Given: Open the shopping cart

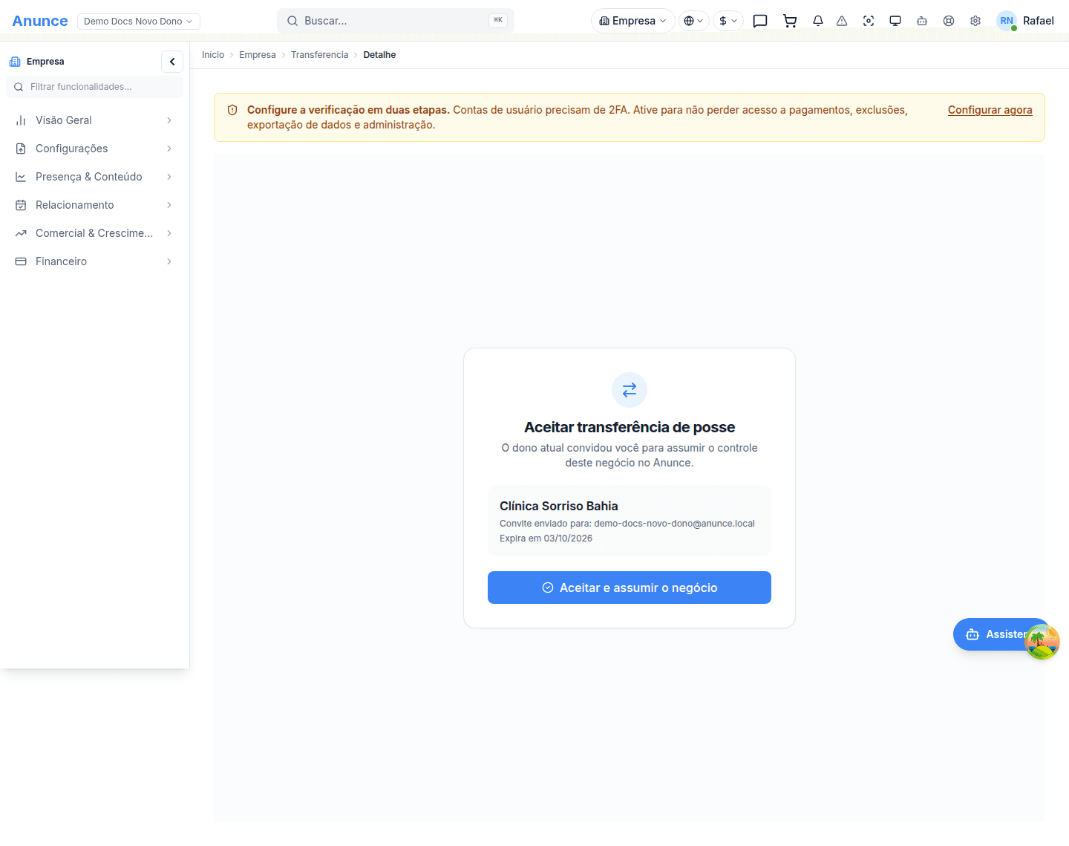Looking at the screenshot, I should point(790,21).
